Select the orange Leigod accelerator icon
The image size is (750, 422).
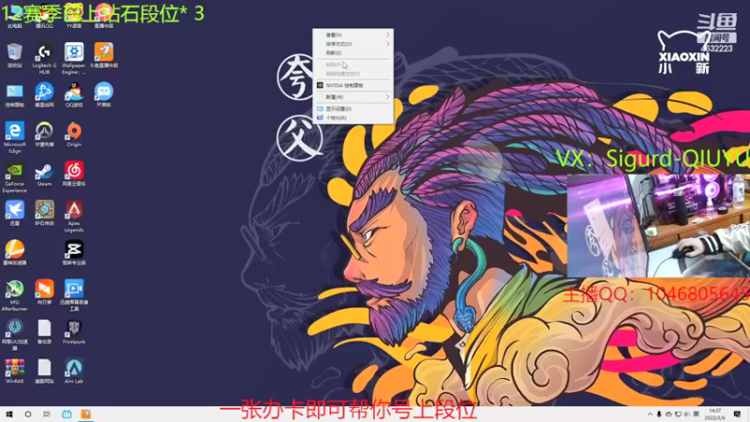pos(14,252)
